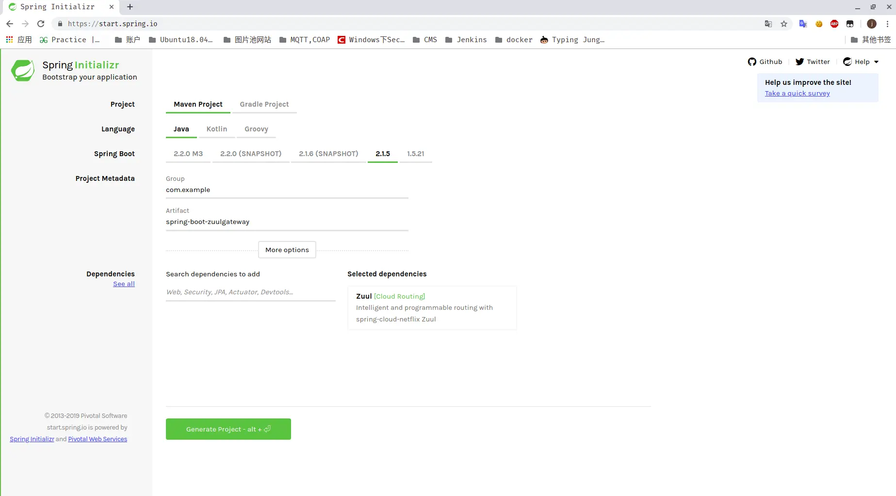Open Spring Initializr footer link

pos(32,439)
